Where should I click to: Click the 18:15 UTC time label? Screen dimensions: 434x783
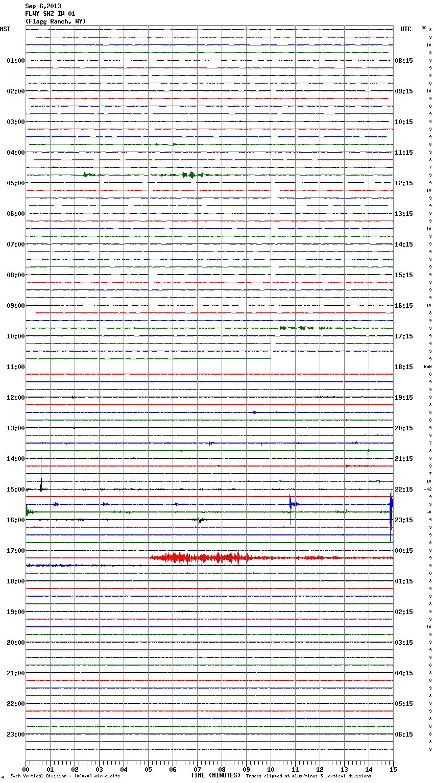tap(404, 367)
